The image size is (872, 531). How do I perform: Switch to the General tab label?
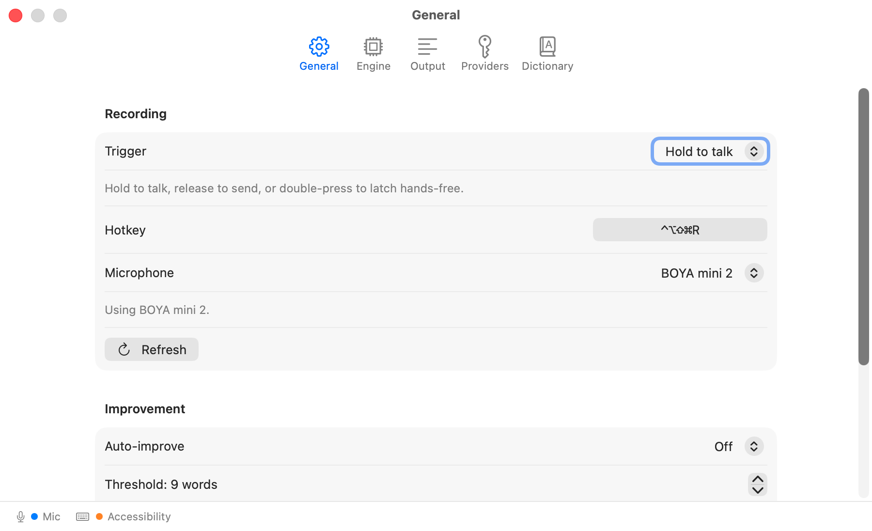pyautogui.click(x=319, y=66)
